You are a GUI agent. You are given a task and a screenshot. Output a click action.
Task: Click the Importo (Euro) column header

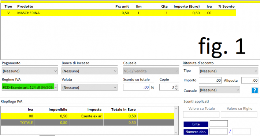pos(186,7)
